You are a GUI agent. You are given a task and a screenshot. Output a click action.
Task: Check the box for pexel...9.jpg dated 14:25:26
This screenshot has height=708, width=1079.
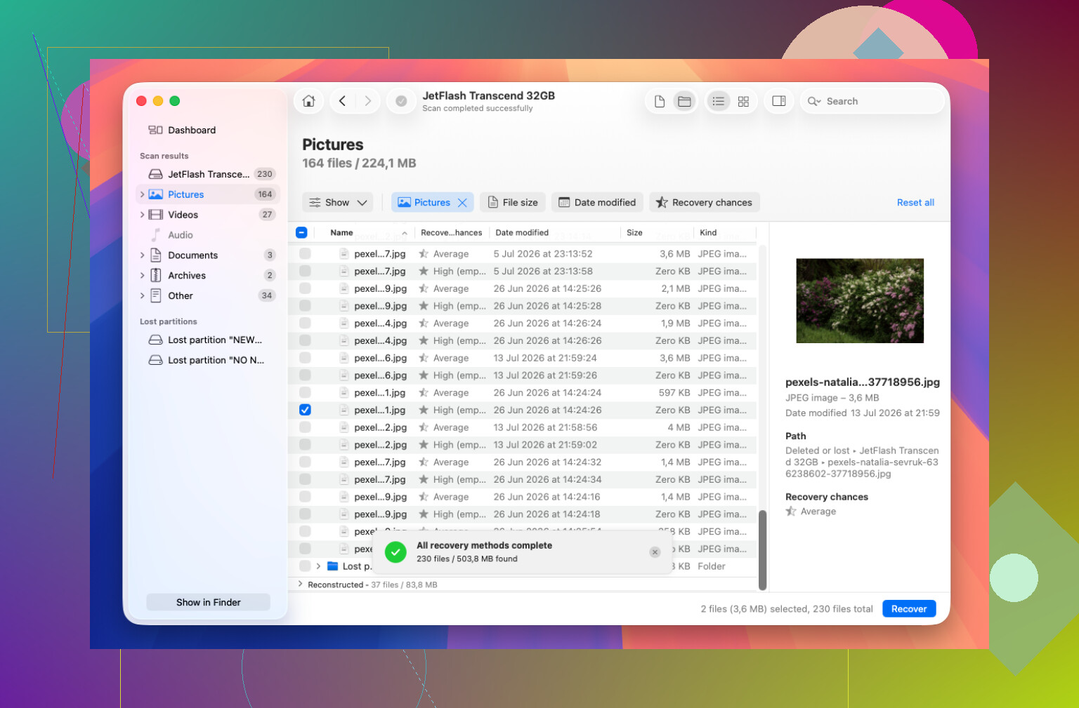305,288
